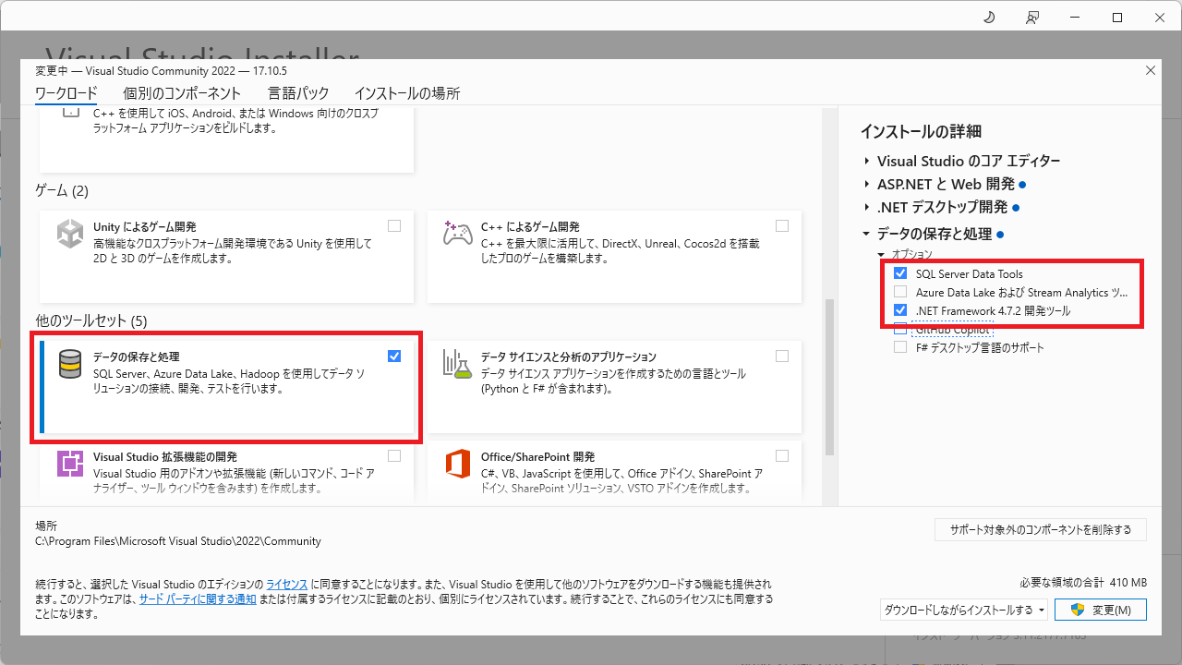Click the Visual Studio 拡張機能の開発 puzzle icon
The image size is (1182, 665).
coord(69,465)
